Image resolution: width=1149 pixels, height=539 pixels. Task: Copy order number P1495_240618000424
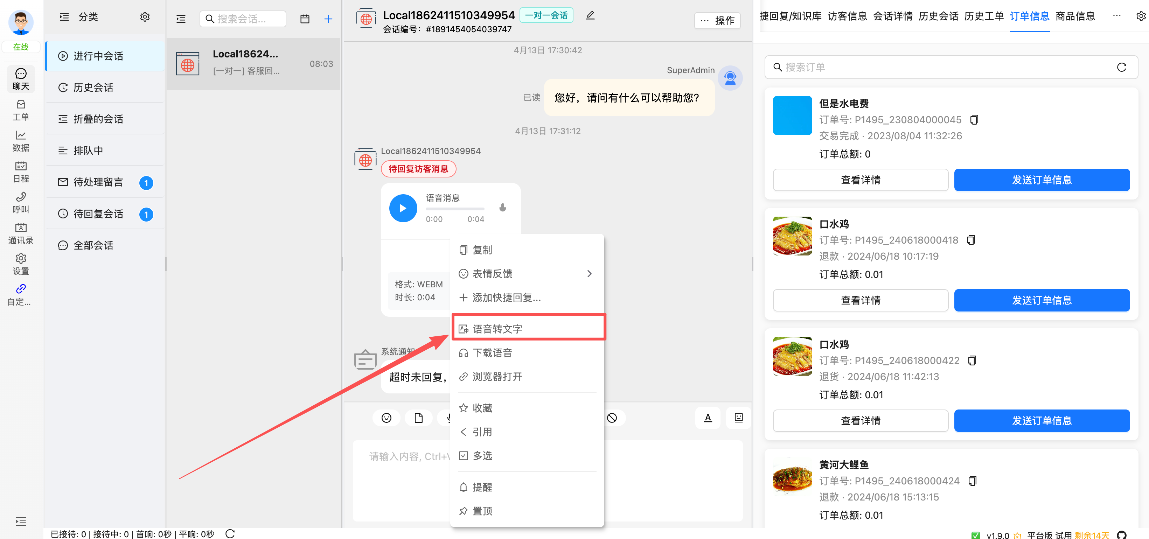point(972,481)
